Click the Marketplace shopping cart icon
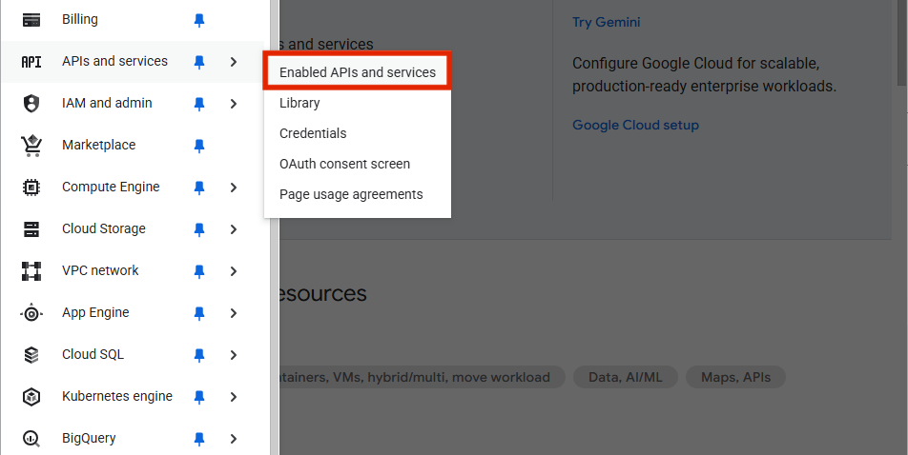Image resolution: width=908 pixels, height=455 pixels. pos(31,145)
